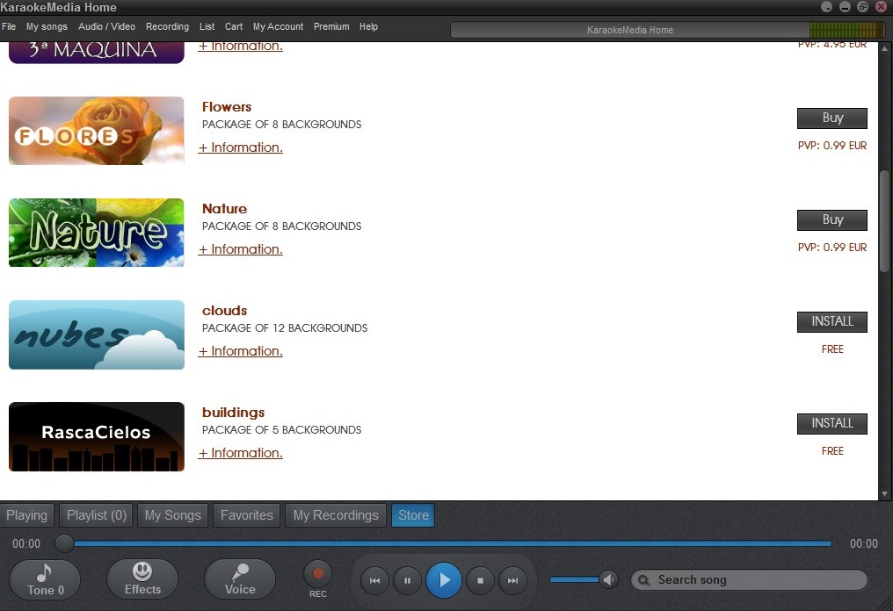Start playback with the Play button
The width and height of the screenshot is (893, 611).
click(x=443, y=580)
